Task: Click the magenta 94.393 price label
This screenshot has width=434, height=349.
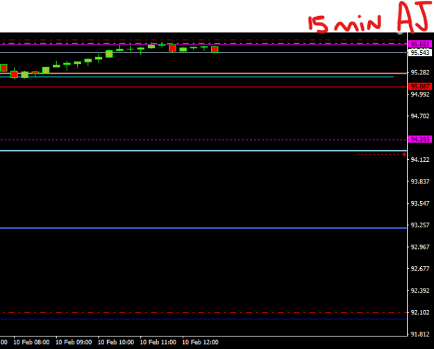Action: tap(420, 139)
